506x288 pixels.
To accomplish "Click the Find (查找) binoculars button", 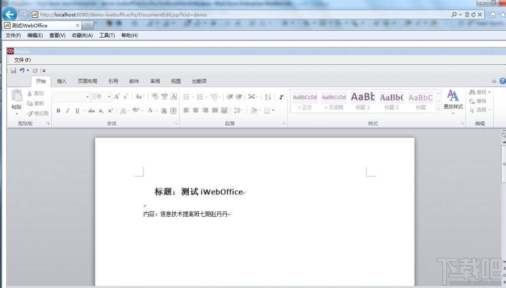I will pyautogui.click(x=479, y=92).
